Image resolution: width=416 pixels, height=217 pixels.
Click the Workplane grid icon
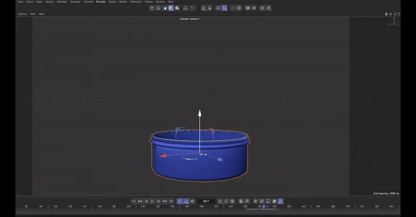pos(218,8)
